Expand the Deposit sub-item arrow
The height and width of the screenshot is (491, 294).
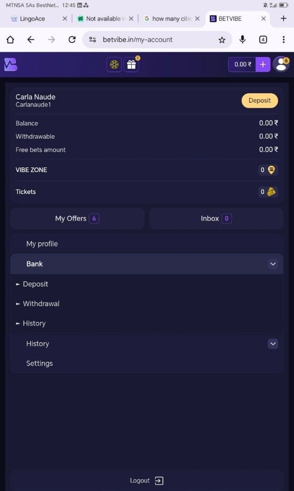click(18, 284)
